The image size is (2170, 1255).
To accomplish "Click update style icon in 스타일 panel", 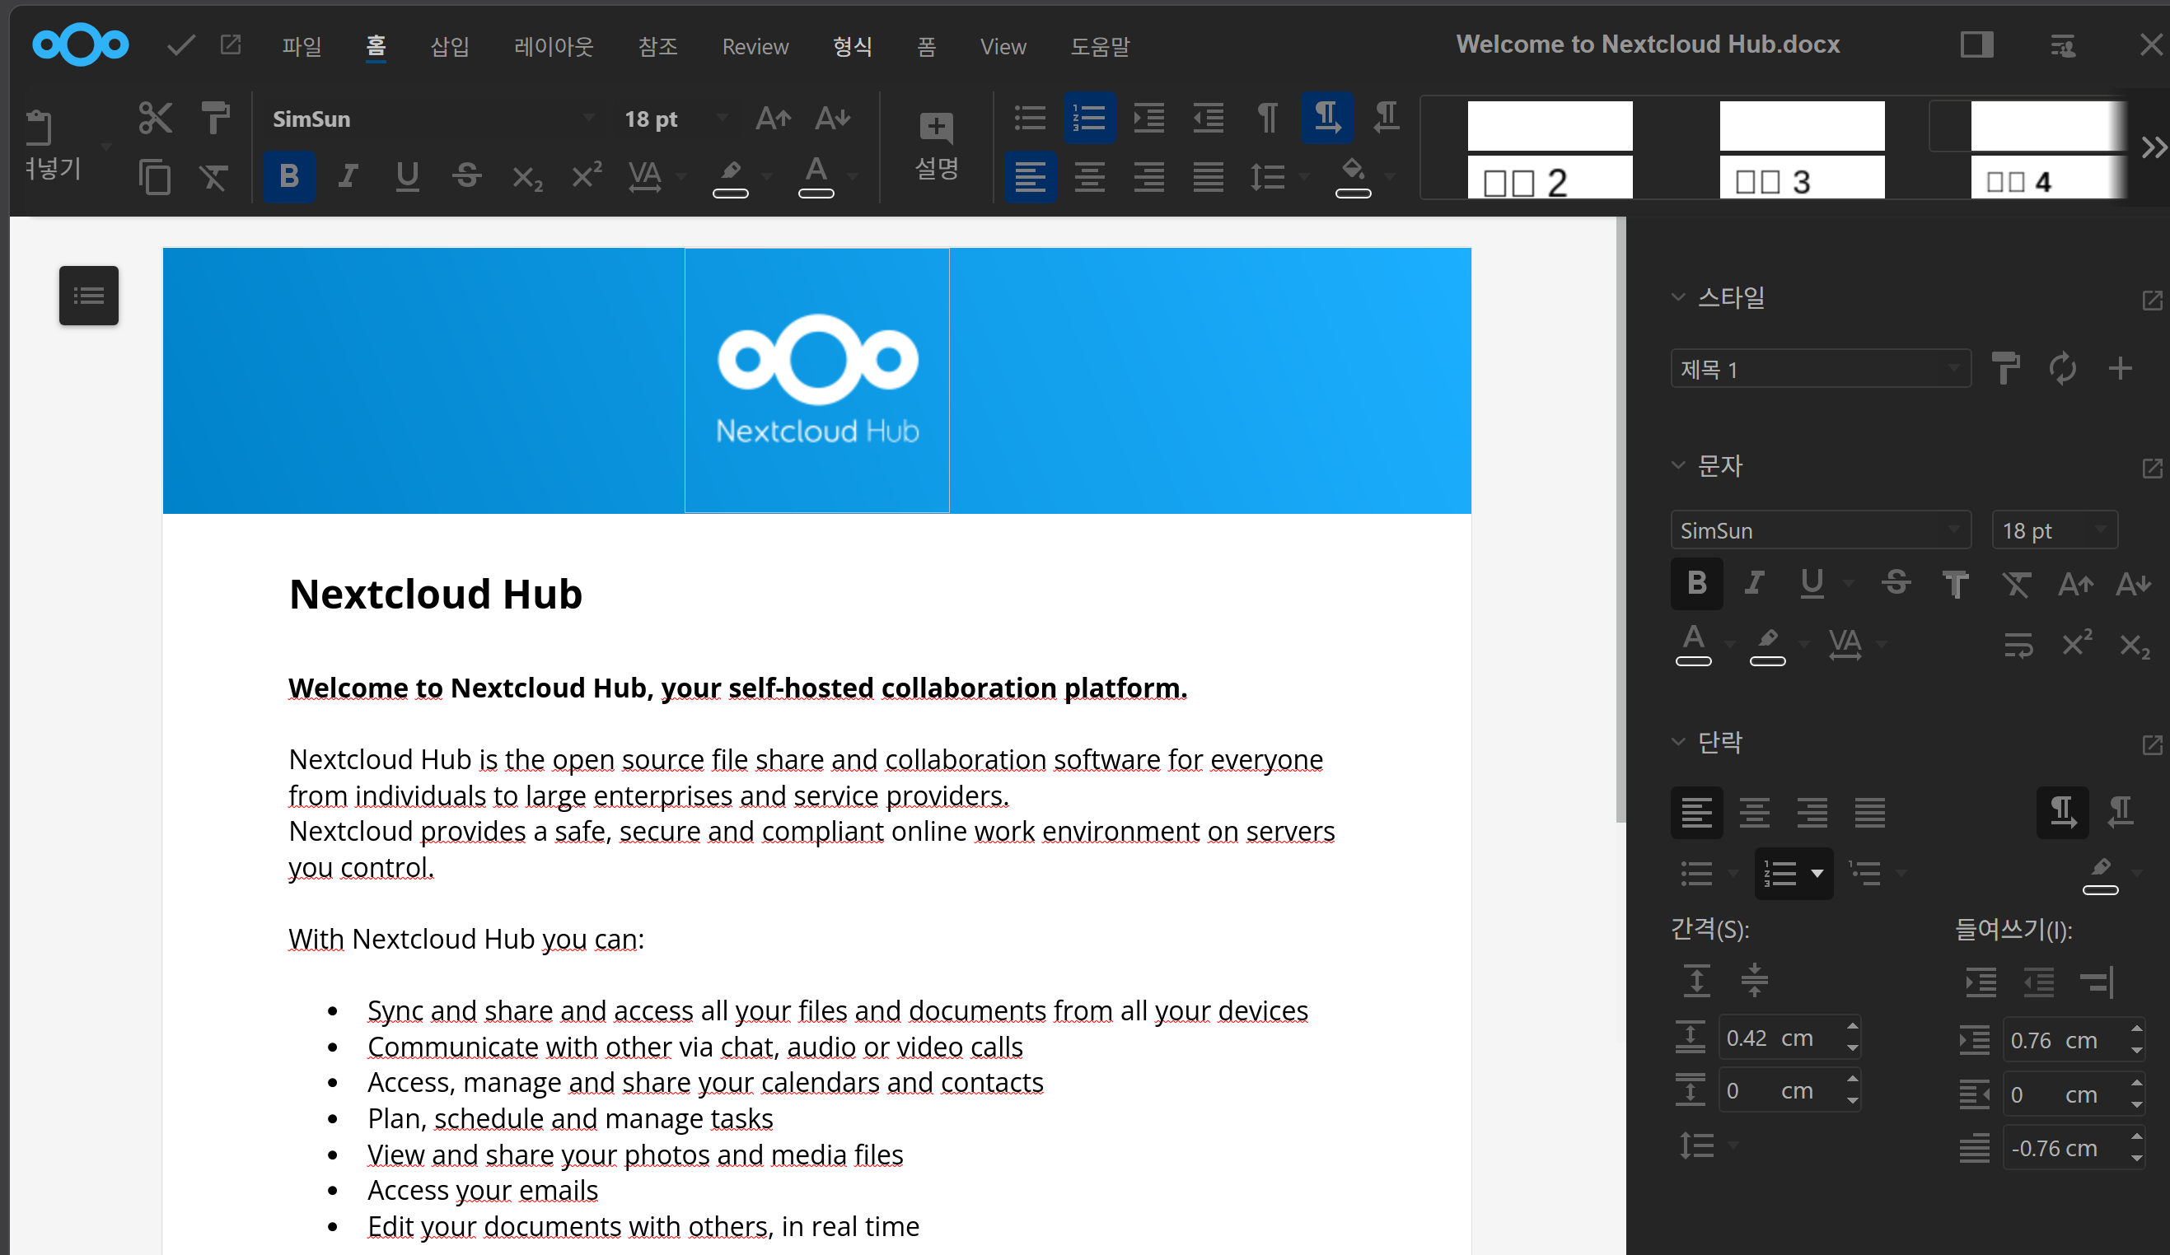I will pyautogui.click(x=2062, y=368).
